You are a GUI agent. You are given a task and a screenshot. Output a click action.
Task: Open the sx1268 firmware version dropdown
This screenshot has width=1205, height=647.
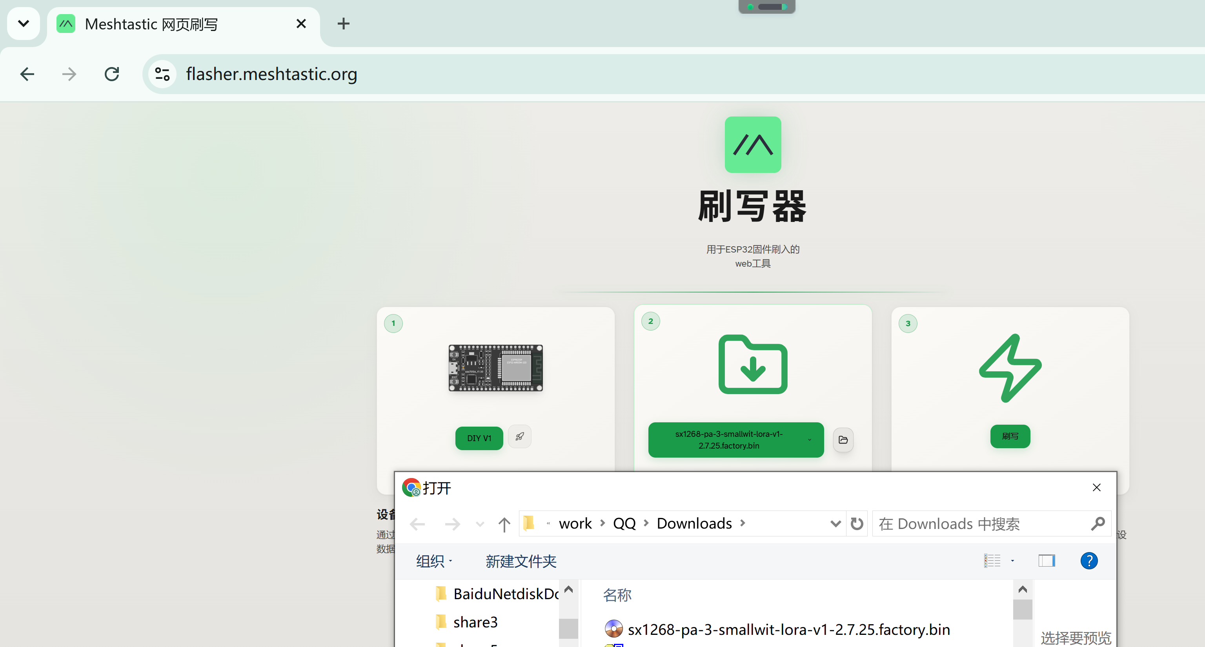736,440
